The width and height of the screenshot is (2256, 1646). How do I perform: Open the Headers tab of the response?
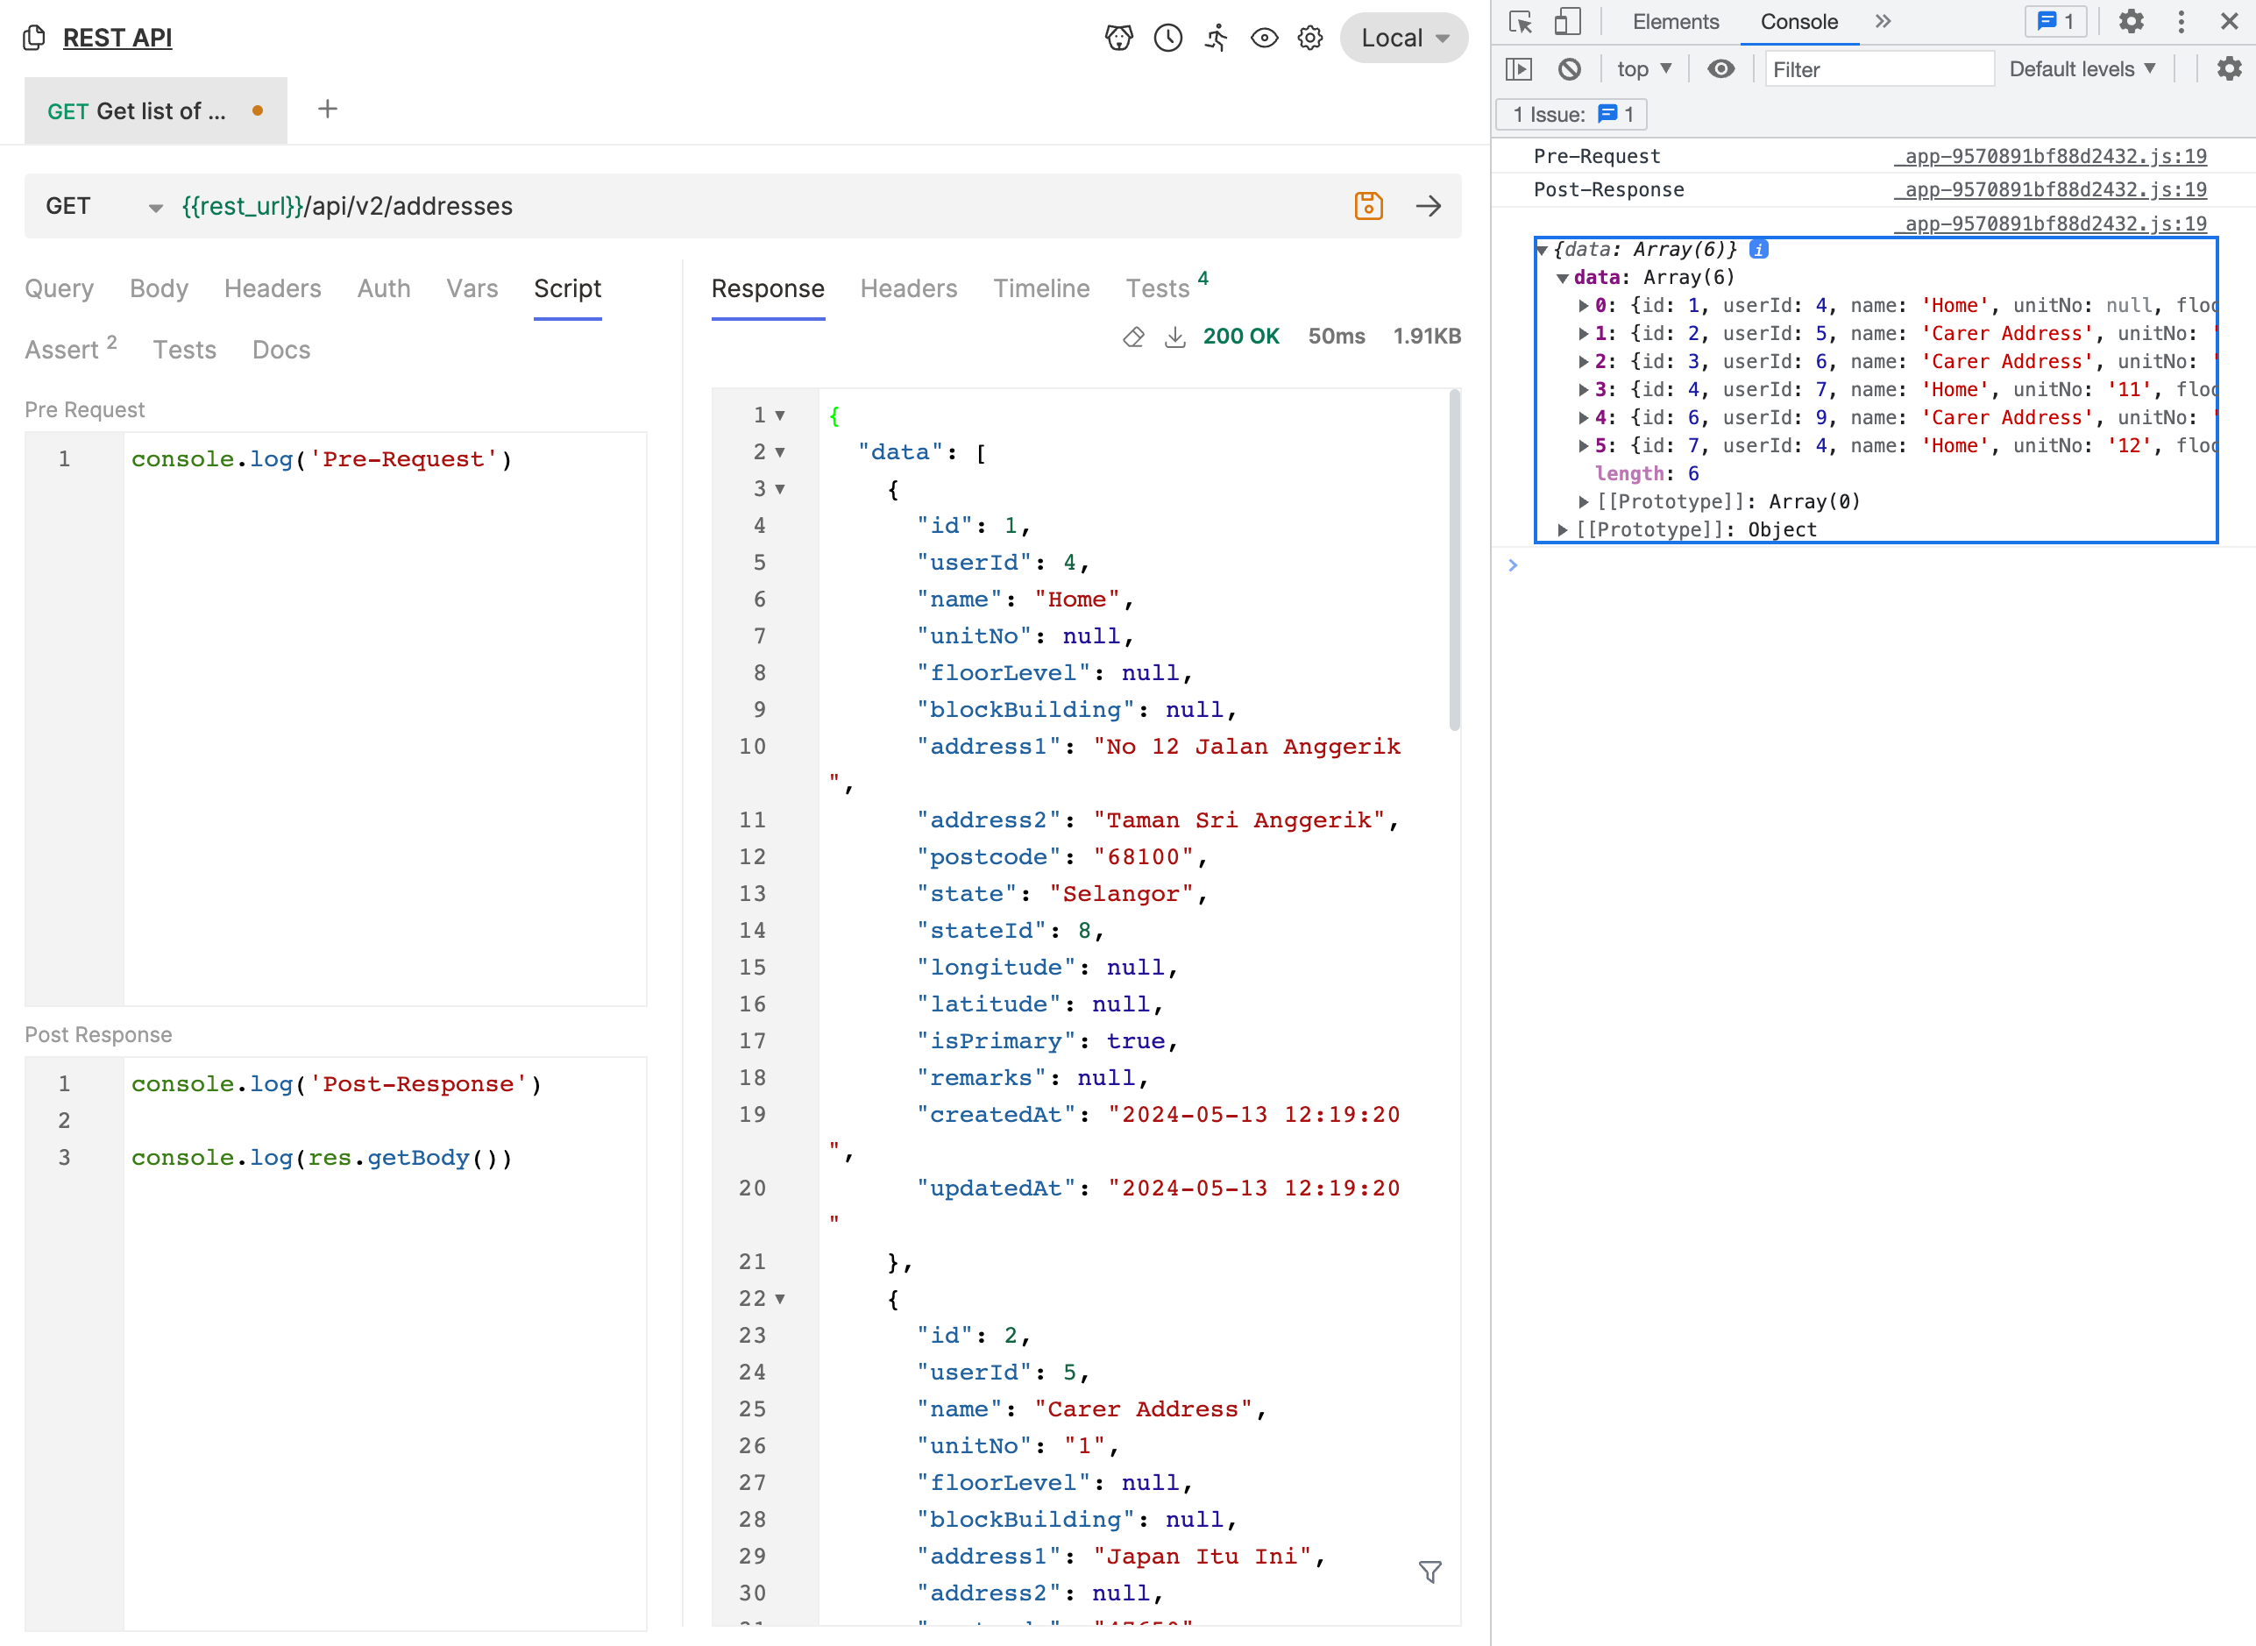(908, 289)
